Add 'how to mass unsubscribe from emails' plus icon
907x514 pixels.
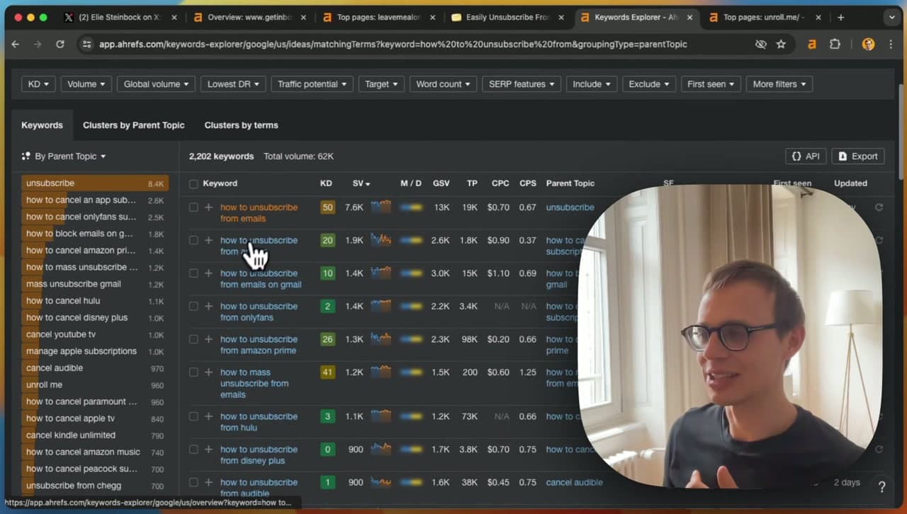(x=208, y=372)
